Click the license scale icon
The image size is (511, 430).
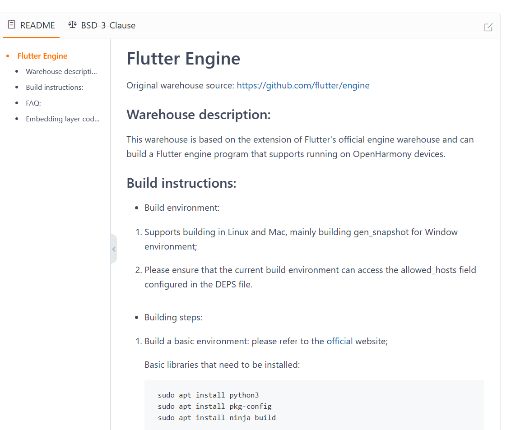pyautogui.click(x=72, y=25)
